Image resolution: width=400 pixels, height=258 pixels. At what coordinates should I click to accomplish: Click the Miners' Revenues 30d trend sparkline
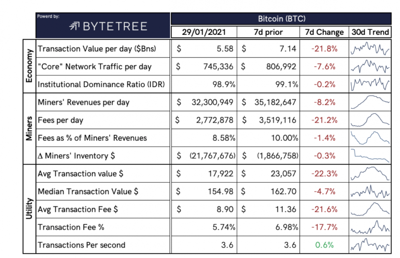[370, 102]
